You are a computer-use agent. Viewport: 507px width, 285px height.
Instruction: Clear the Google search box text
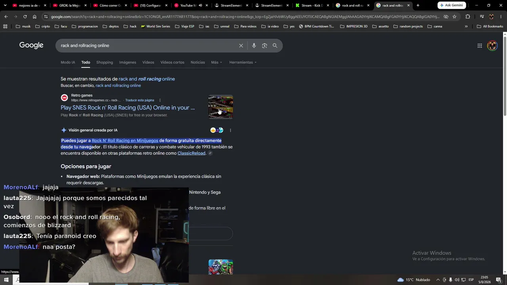[x=241, y=46]
